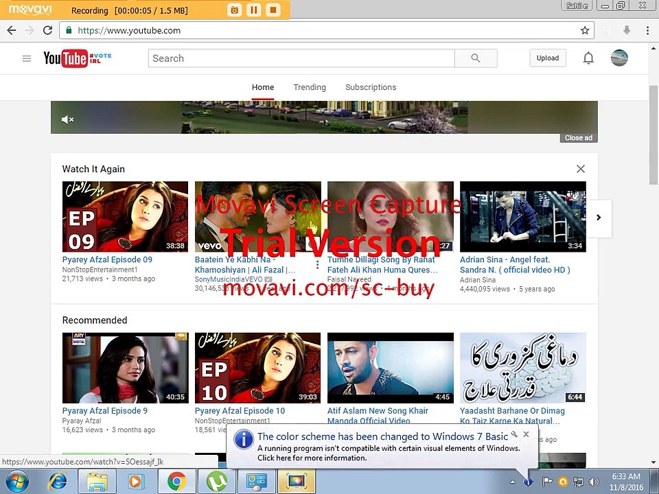The width and height of the screenshot is (659, 494).
Task: Open the taskbar clock and date
Action: click(x=627, y=482)
